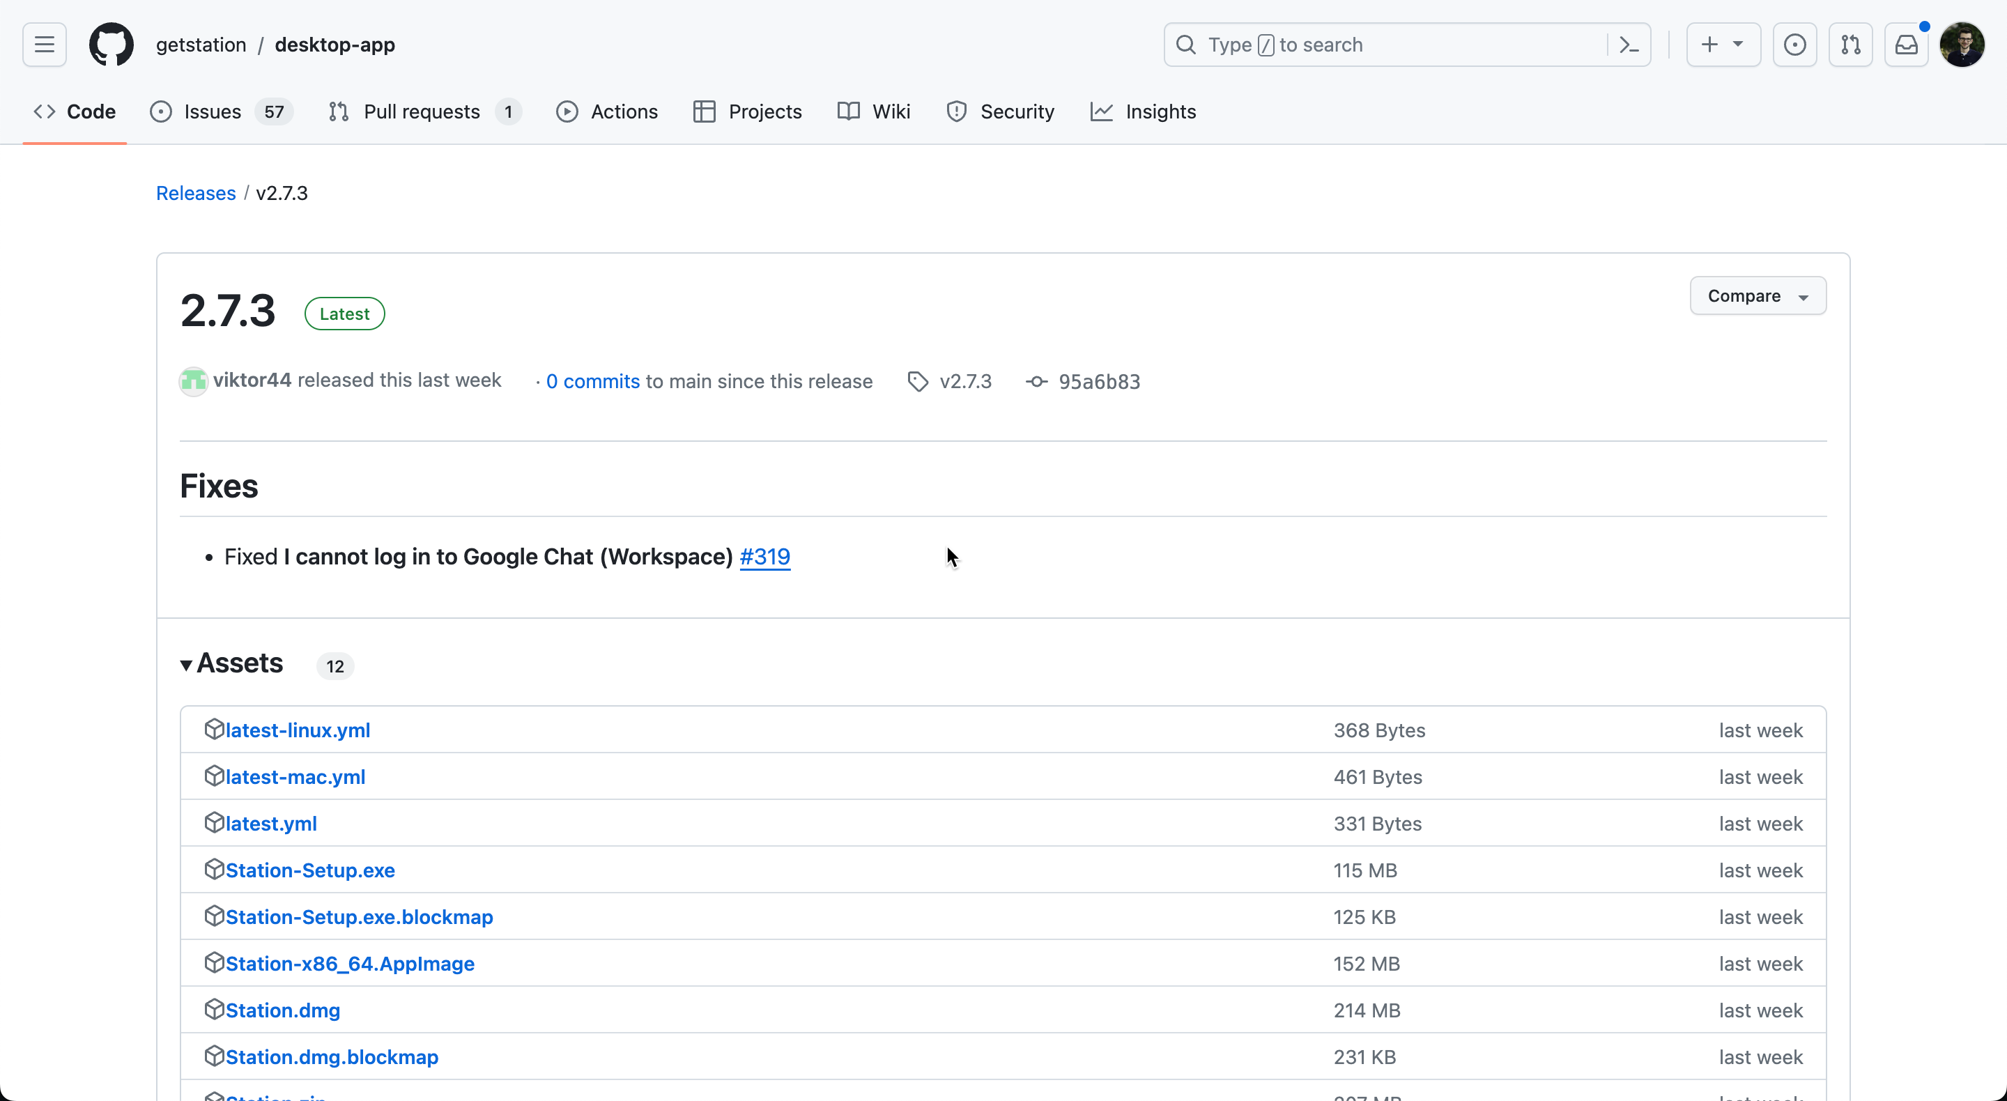
Task: Download latest-linux.yml
Action: [298, 730]
